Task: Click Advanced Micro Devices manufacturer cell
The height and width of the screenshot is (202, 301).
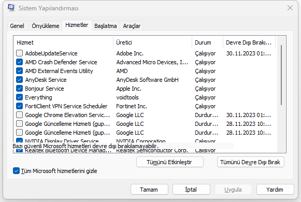Action: (152, 62)
